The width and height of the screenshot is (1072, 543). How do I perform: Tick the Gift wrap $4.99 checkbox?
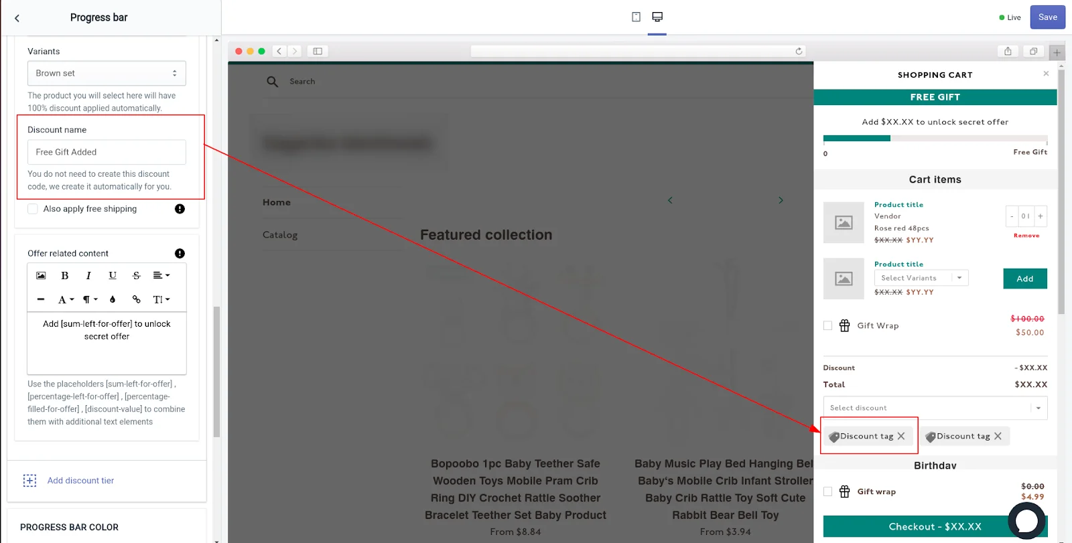click(x=827, y=491)
